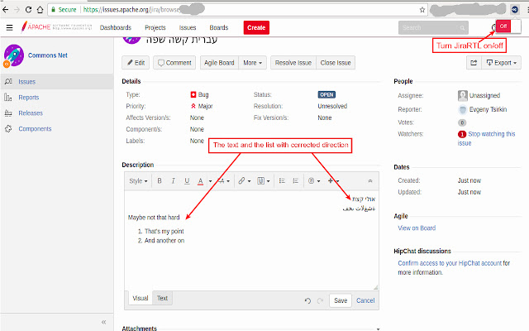Insert a bullet list in editor
Screen dimensions: 529x331
click(x=282, y=180)
